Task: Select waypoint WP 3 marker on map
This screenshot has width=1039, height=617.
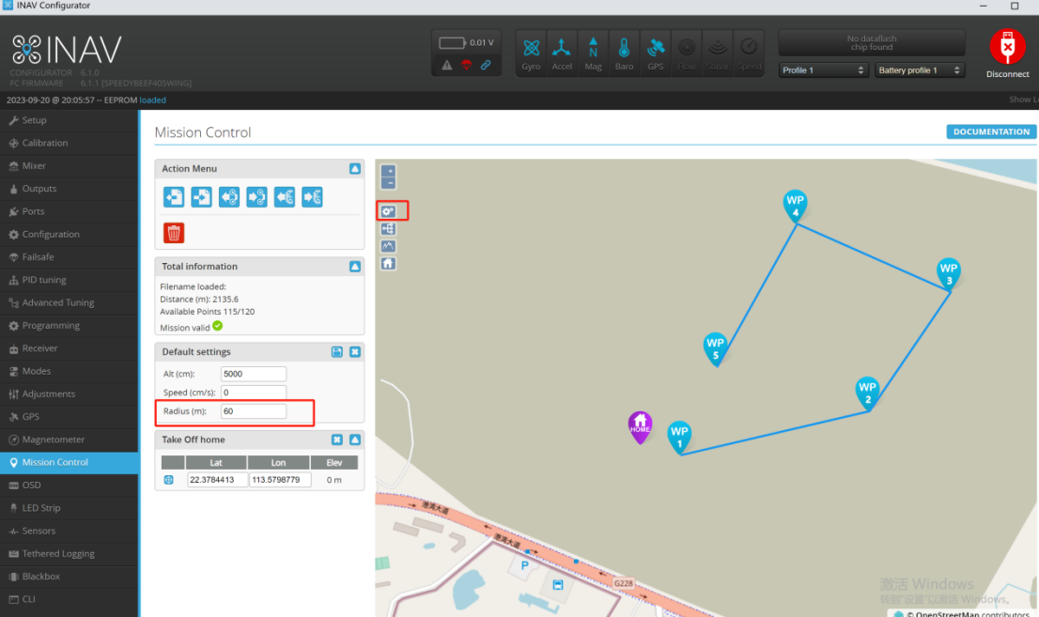Action: tap(949, 273)
